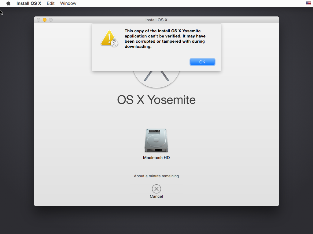Screen dimensions: 313x234
Task: Open the US flag input source menu
Action: tap(308, 3)
